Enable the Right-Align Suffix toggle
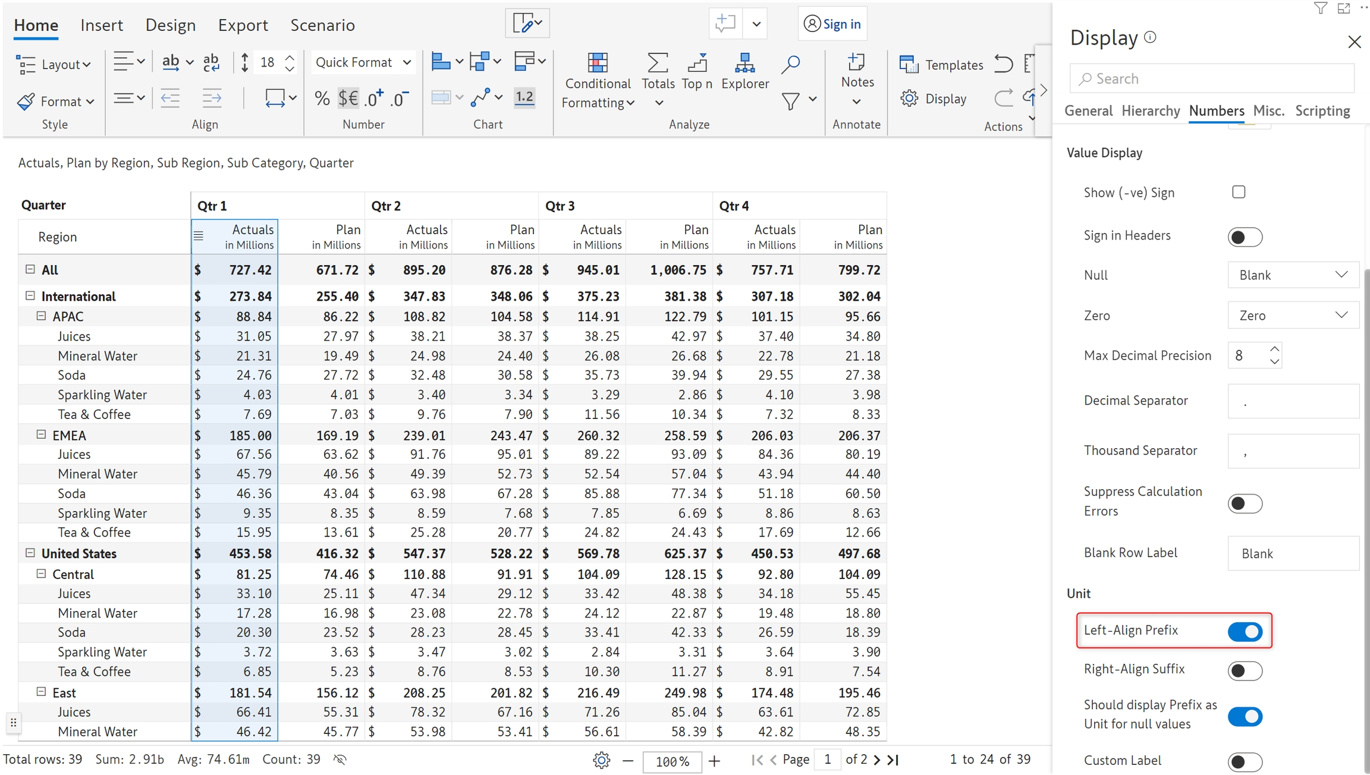The width and height of the screenshot is (1370, 775). click(1245, 670)
